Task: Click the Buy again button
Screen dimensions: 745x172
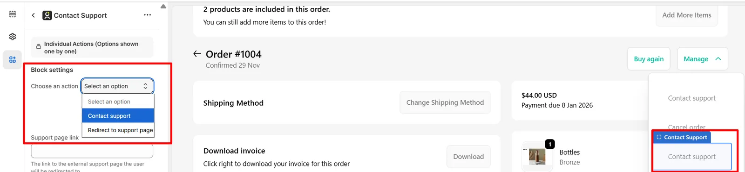Action: point(649,59)
